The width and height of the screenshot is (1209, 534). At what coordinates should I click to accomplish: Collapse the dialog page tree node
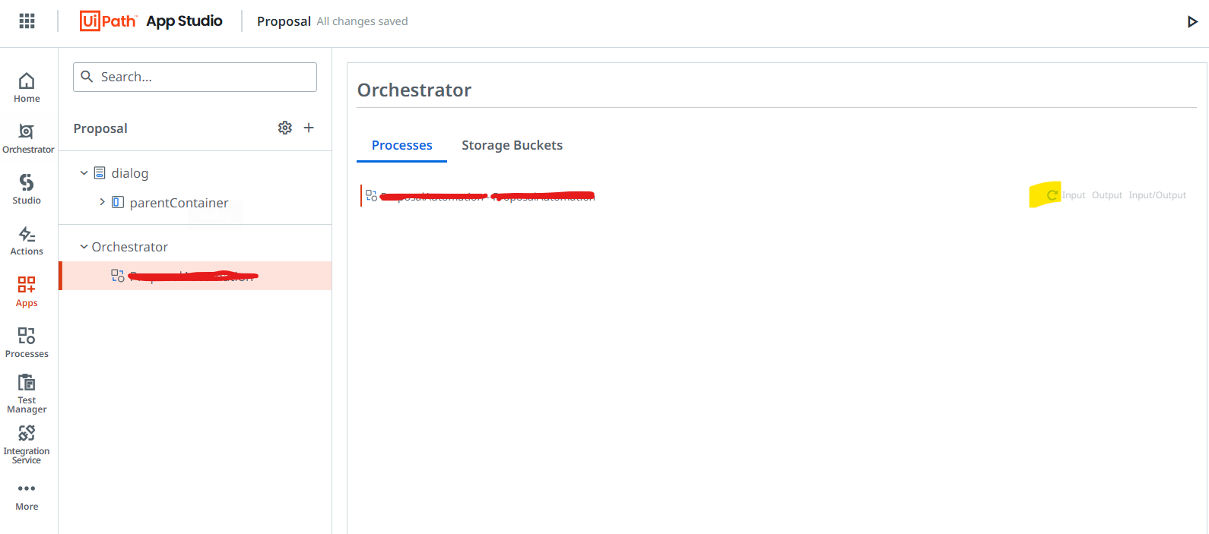[x=84, y=173]
